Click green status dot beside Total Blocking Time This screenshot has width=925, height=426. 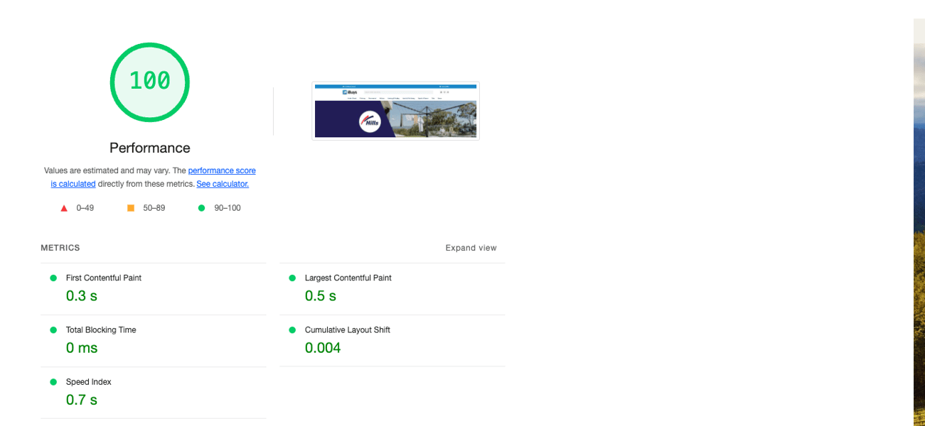point(53,330)
